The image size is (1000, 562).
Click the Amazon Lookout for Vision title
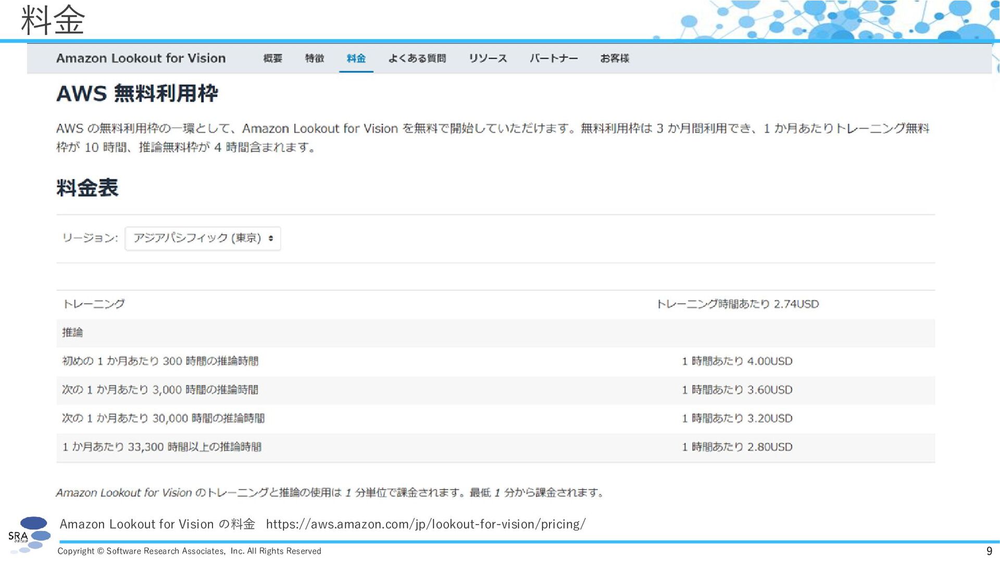pos(141,58)
